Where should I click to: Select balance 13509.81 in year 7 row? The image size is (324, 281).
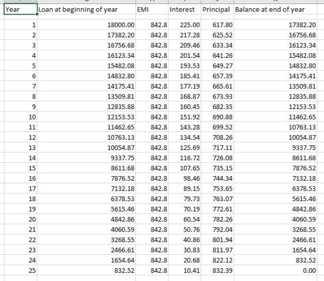(x=275, y=86)
